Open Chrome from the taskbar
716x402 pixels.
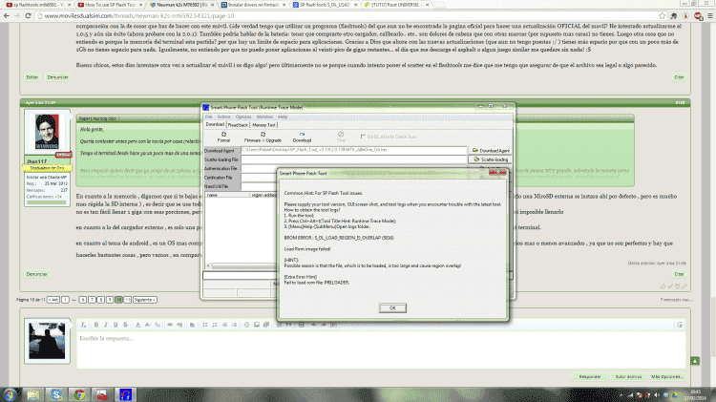point(79,394)
